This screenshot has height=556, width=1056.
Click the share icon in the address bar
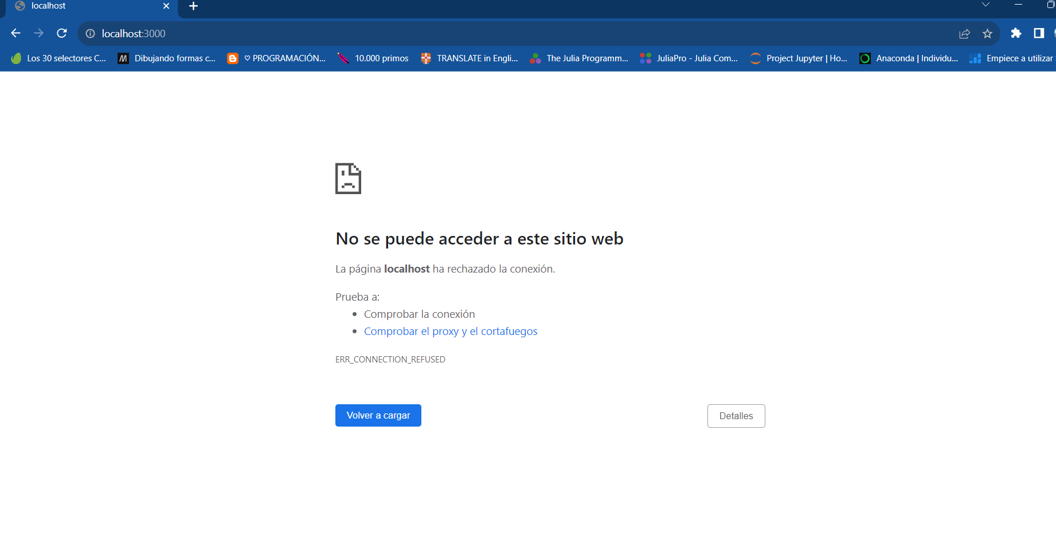[x=964, y=33]
